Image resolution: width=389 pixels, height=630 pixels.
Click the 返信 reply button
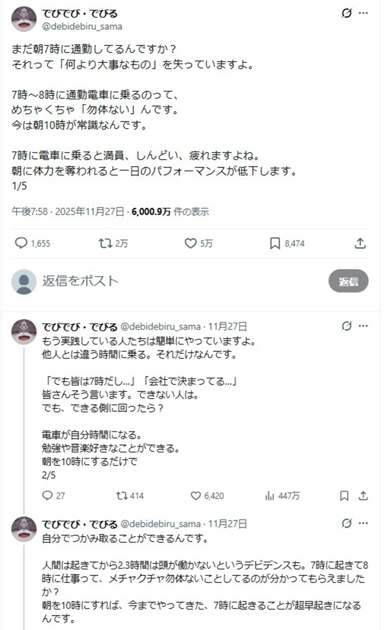[x=348, y=281]
